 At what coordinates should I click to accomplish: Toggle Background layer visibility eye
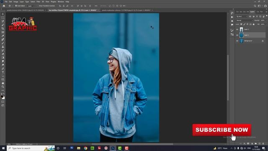click(237, 41)
